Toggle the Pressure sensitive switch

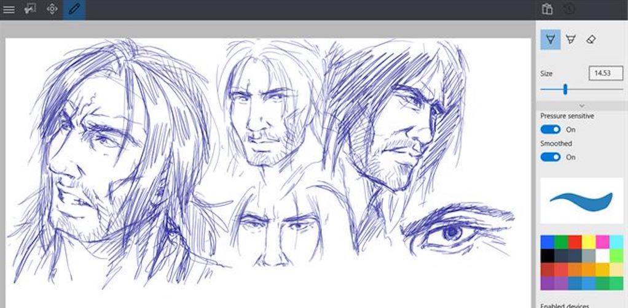click(x=551, y=129)
